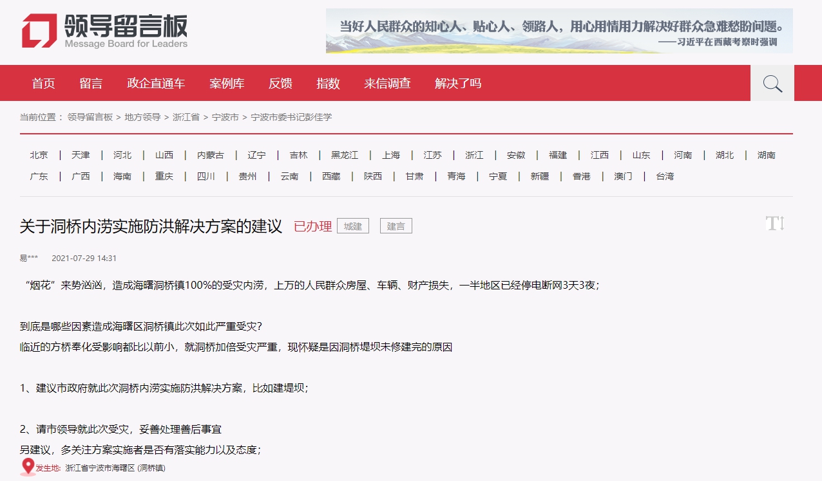
Task: Open the 案例库 navigation item
Action: point(227,84)
